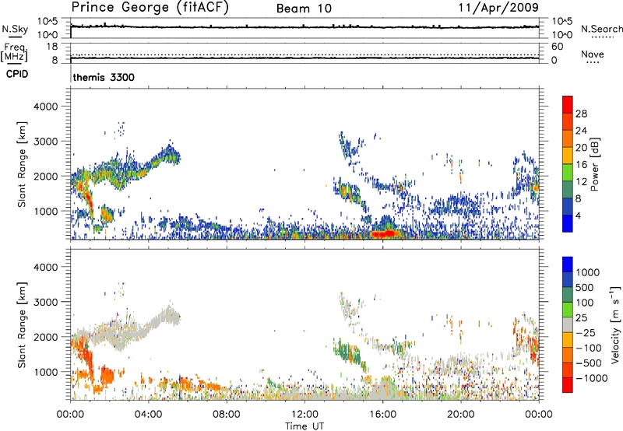The width and height of the screenshot is (623, 431).
Task: Click the '3000' tick of the velocity panel
Action: [x=45, y=303]
